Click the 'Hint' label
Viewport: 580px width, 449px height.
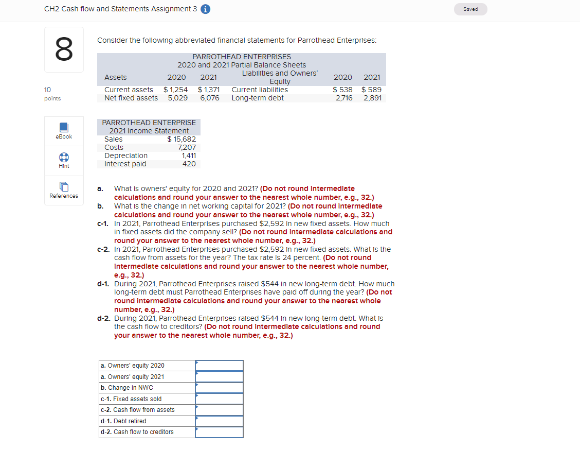coord(64,166)
